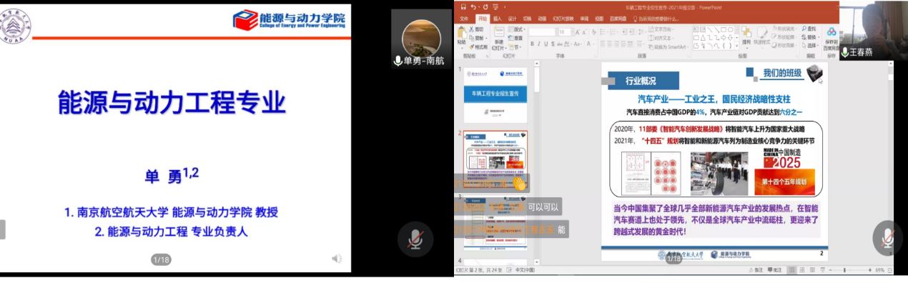Click the Save icon in the quick access toolbar

pyautogui.click(x=463, y=7)
